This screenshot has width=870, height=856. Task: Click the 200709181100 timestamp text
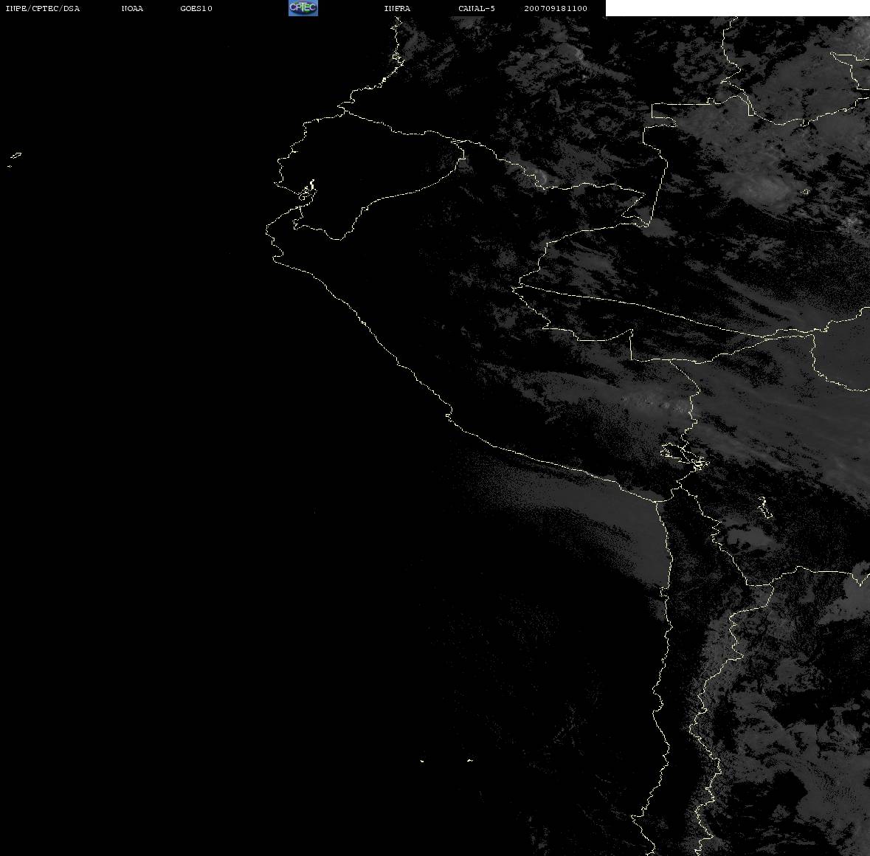[x=556, y=8]
